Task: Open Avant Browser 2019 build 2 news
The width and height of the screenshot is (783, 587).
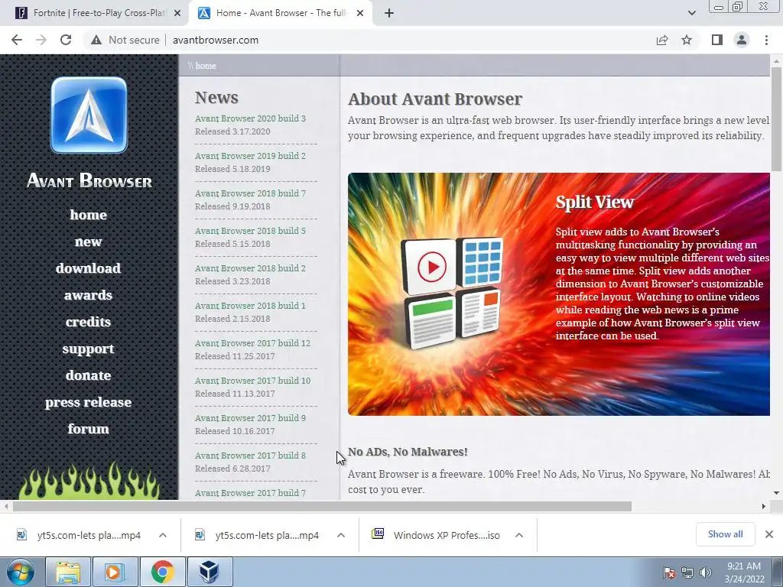Action: point(250,156)
